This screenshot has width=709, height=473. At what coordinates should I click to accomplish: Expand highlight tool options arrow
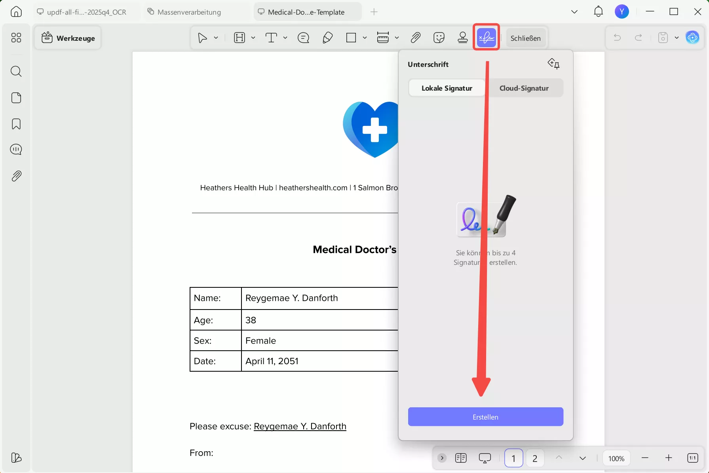pyautogui.click(x=253, y=38)
